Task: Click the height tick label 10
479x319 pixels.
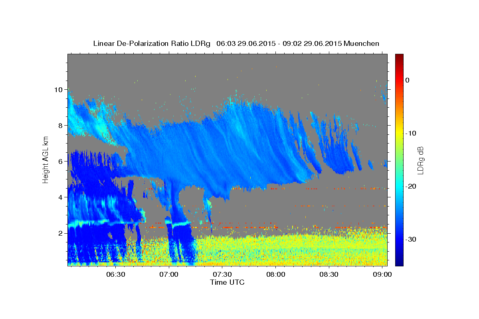Action: (x=59, y=90)
